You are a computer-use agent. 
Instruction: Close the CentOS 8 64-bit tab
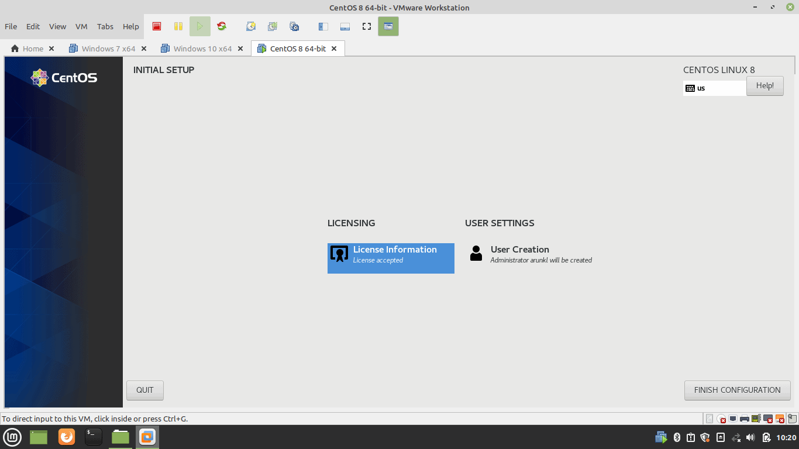(334, 49)
